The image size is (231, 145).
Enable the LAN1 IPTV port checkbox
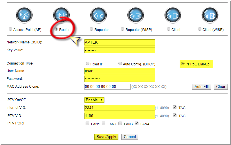click(87, 124)
